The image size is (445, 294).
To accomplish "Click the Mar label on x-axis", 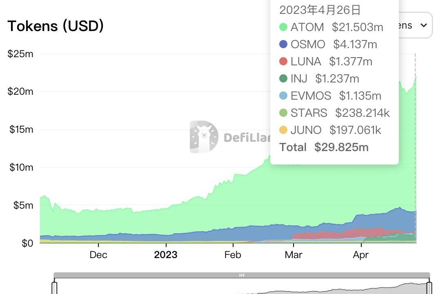I will [x=294, y=255].
